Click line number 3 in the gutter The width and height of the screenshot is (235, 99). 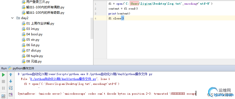click(96, 13)
